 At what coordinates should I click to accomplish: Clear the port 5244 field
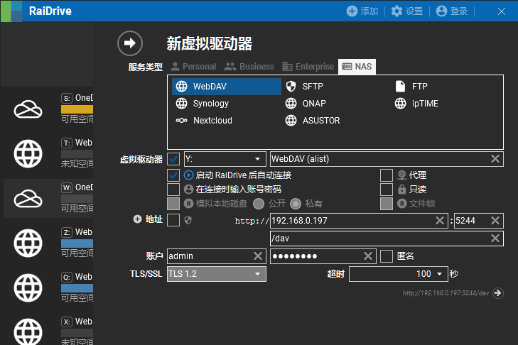tap(495, 221)
